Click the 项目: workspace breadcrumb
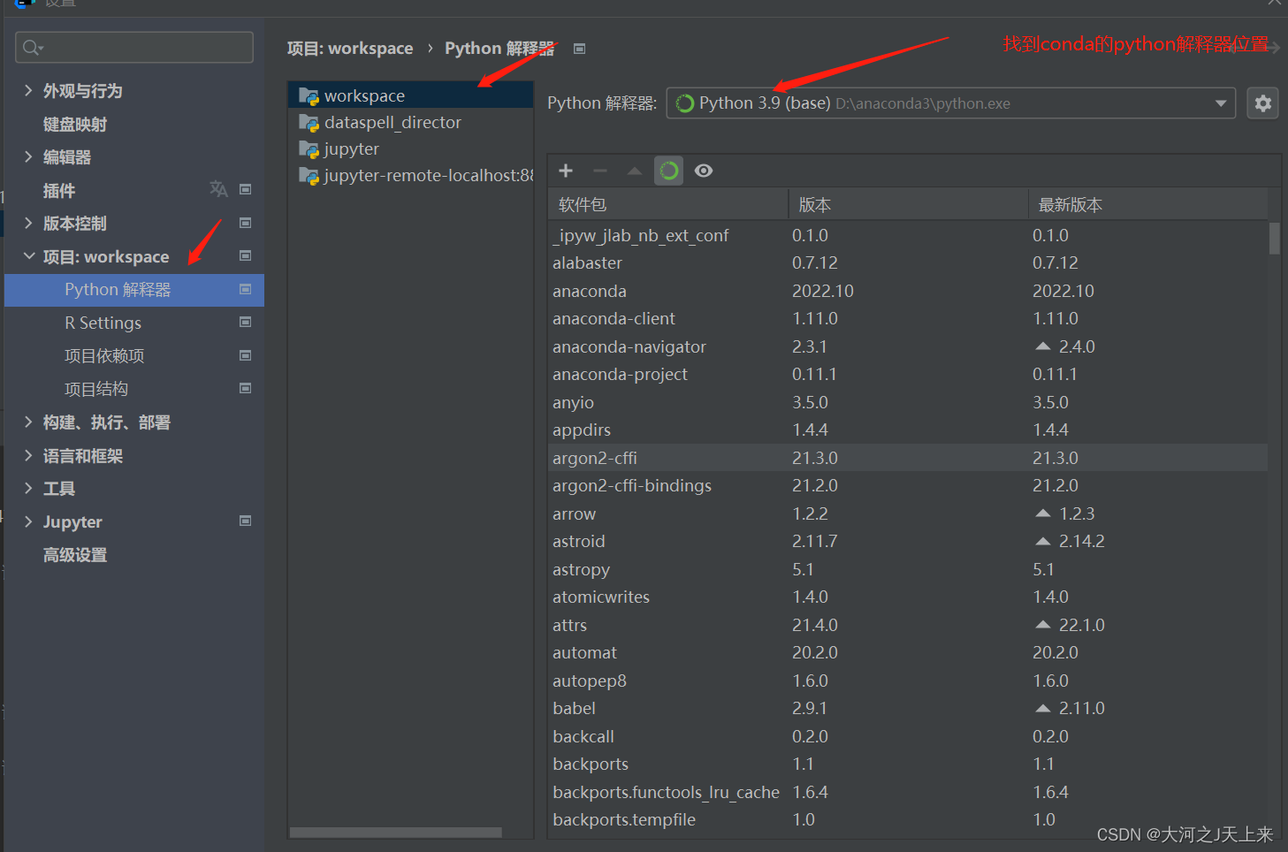This screenshot has width=1288, height=852. (x=350, y=48)
